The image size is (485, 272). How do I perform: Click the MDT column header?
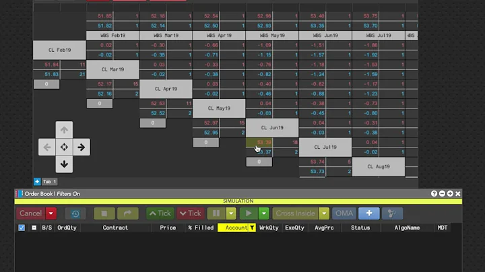coord(443,228)
